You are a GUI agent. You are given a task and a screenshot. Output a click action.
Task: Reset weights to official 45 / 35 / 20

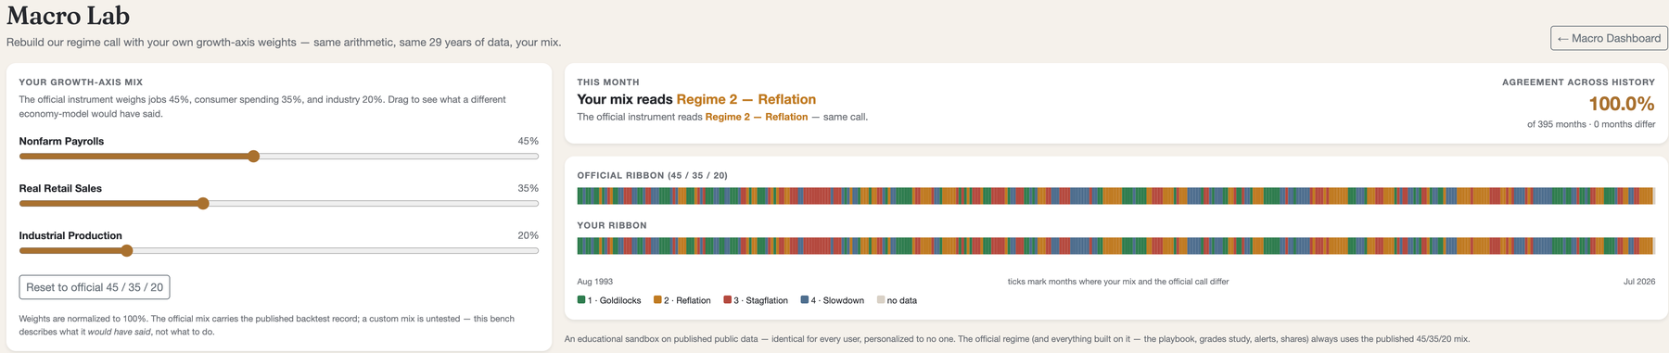click(x=95, y=287)
